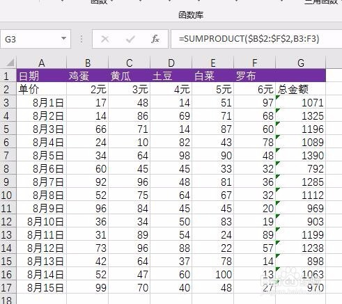342x304 pixels.
Task: Click the 8月15日 date cell
Action: tap(42, 287)
